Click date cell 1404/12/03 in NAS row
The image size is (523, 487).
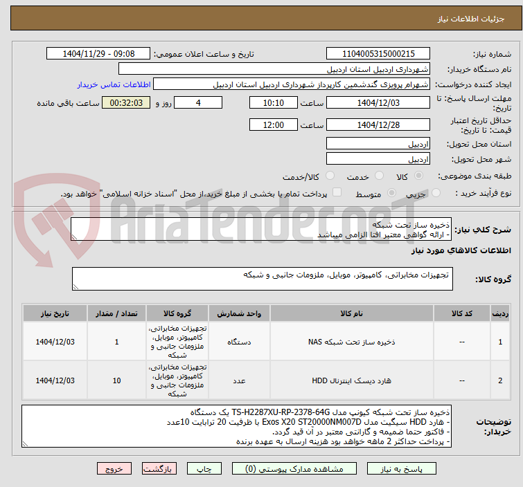coord(55,342)
